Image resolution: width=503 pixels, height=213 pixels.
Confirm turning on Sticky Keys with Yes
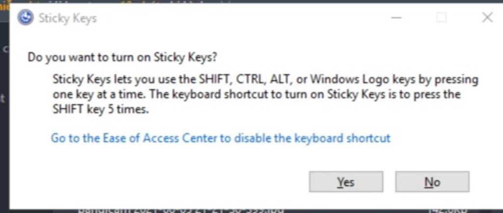[346, 182]
